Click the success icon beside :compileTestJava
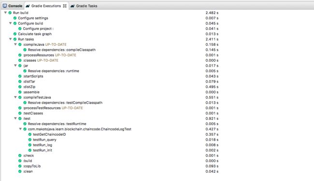Screen dimensions: 314x181 [x=20, y=97]
